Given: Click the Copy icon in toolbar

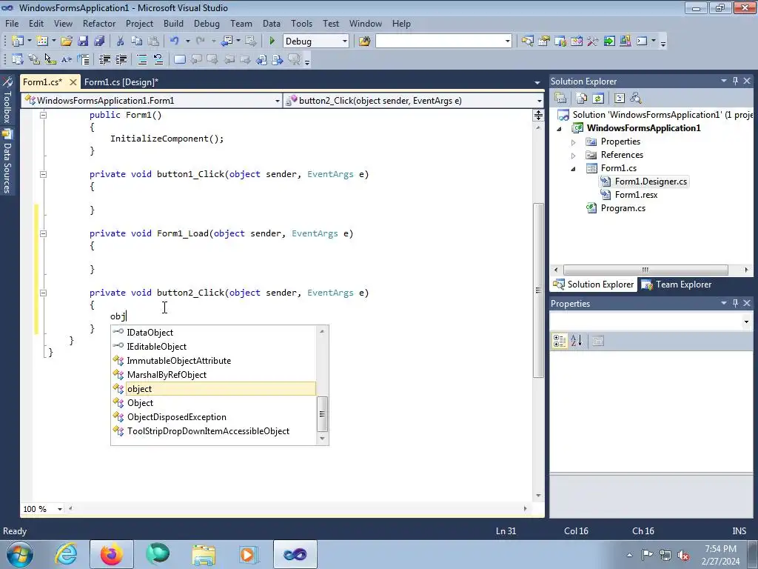Looking at the screenshot, I should tap(137, 41).
